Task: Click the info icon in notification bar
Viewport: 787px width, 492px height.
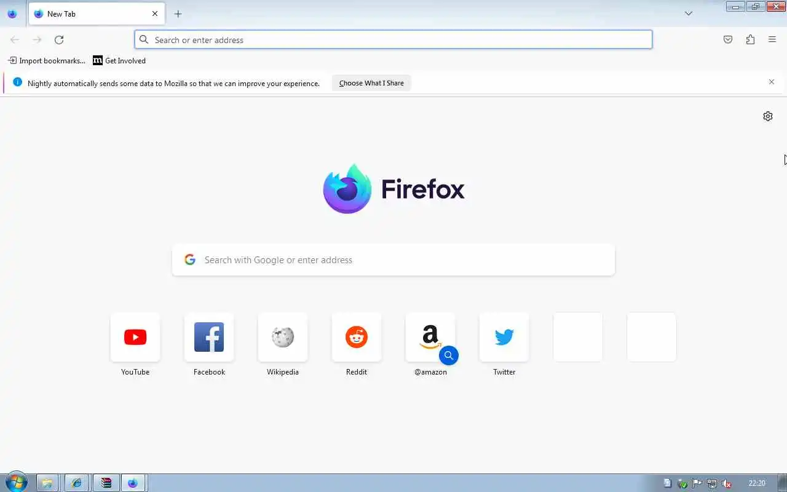Action: point(17,82)
